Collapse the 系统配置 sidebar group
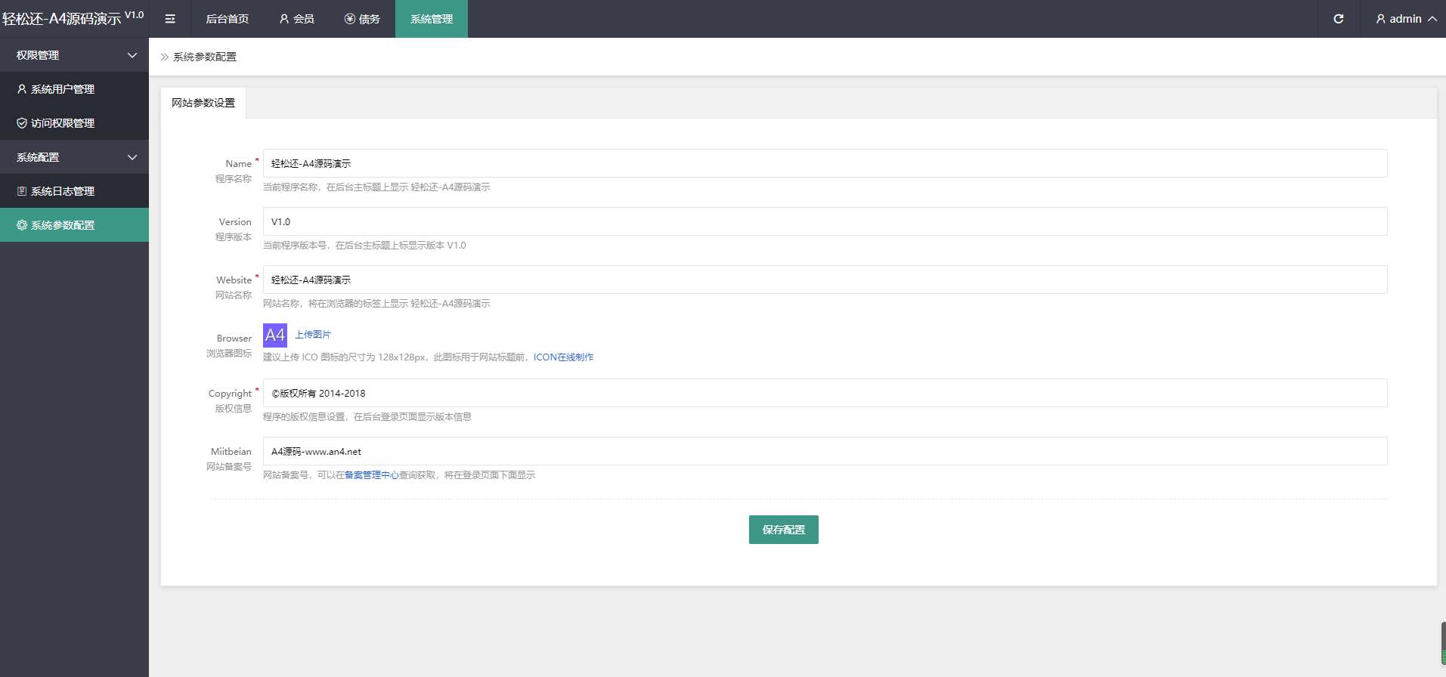Image resolution: width=1446 pixels, height=677 pixels. (74, 157)
